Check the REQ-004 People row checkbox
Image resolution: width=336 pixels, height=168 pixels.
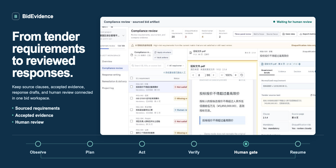[x=132, y=121]
